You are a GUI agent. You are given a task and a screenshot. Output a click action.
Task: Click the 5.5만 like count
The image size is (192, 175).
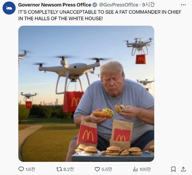(x=107, y=169)
